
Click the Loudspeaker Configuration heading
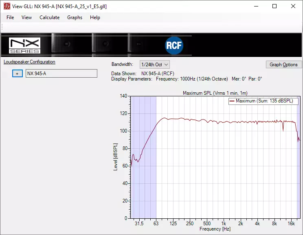[29, 62]
